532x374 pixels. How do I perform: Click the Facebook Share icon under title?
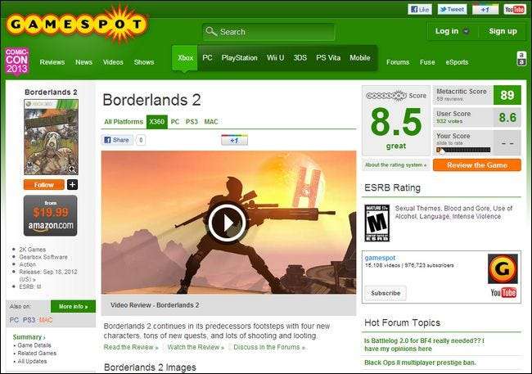[x=117, y=140]
